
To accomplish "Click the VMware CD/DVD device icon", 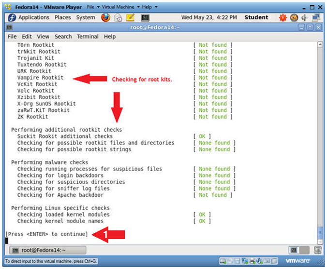I will (x=230, y=261).
